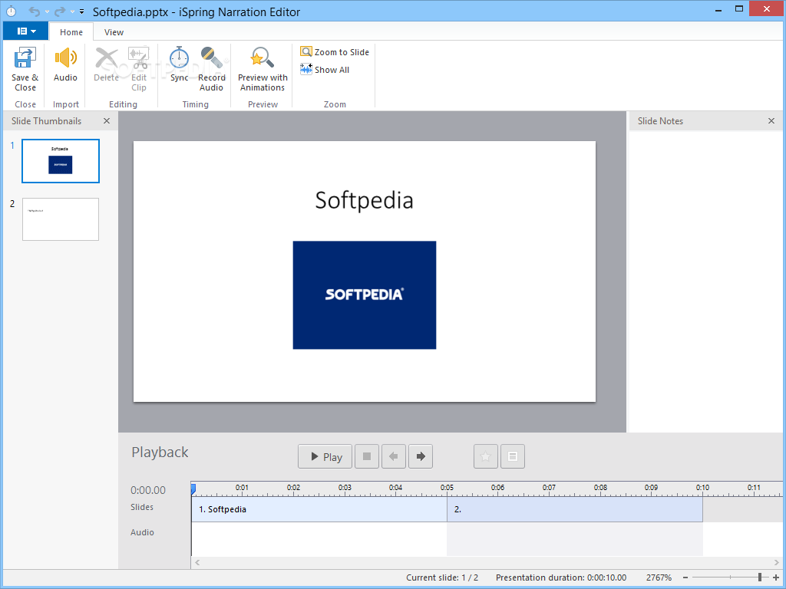The image size is (786, 589).
Task: Click the Undo arrow in title bar
Action: pos(34,11)
